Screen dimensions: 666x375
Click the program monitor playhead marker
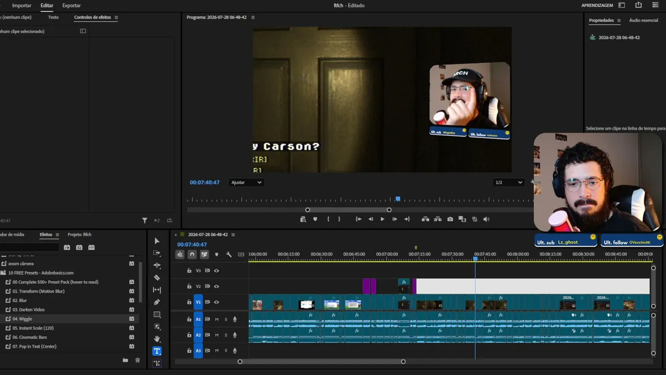tap(398, 199)
